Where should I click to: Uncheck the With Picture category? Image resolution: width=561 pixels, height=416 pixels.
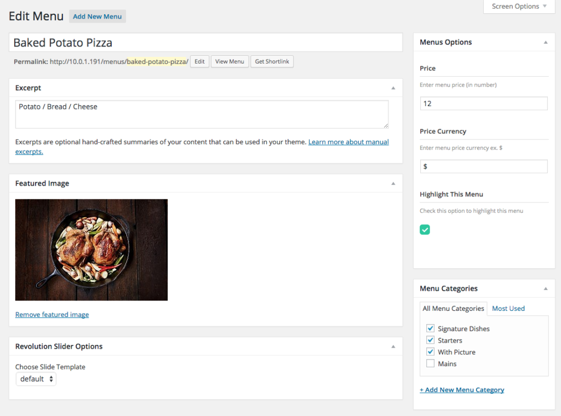coord(431,352)
